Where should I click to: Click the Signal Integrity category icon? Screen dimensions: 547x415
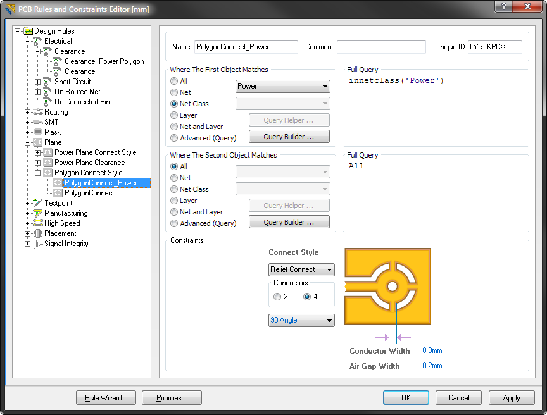tap(38, 244)
